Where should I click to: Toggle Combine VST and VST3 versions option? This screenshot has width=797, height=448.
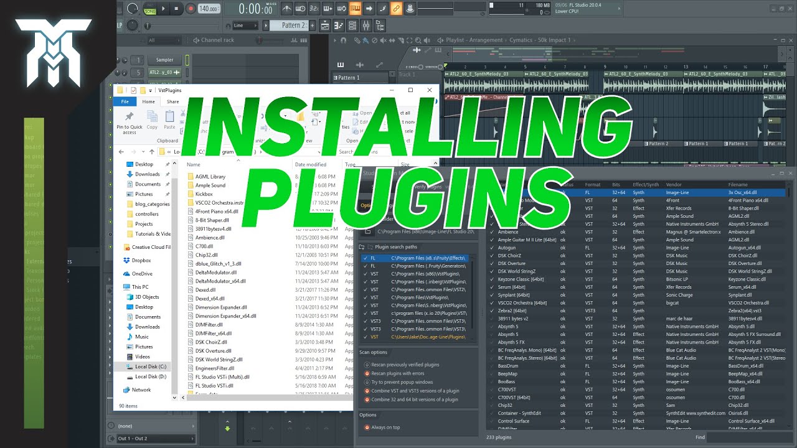[x=412, y=391]
